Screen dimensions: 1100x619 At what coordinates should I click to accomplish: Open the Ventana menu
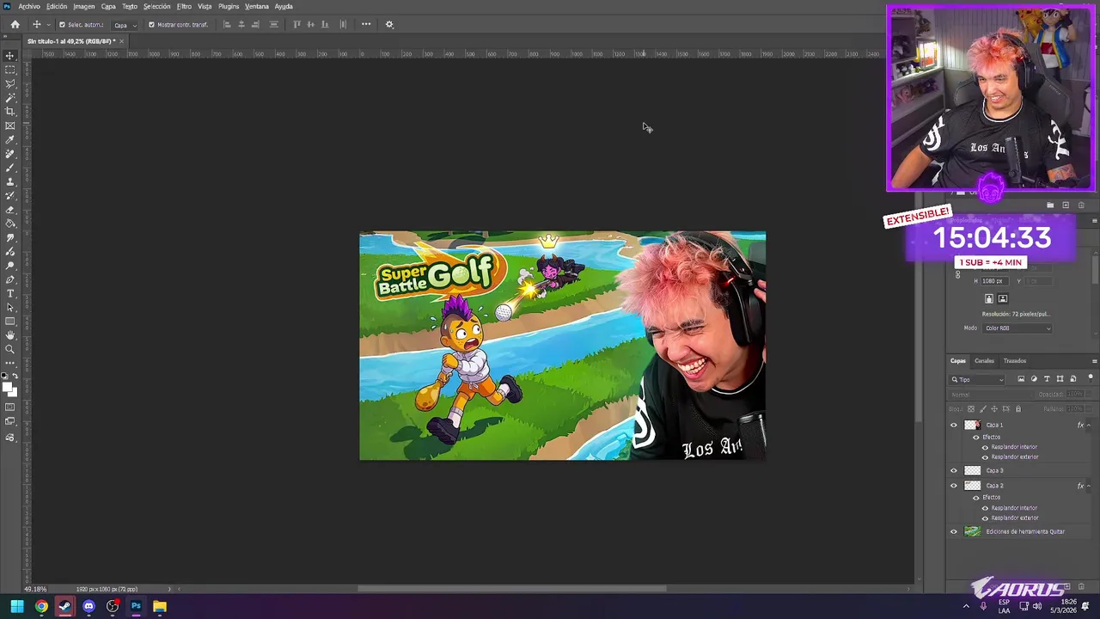click(x=257, y=6)
